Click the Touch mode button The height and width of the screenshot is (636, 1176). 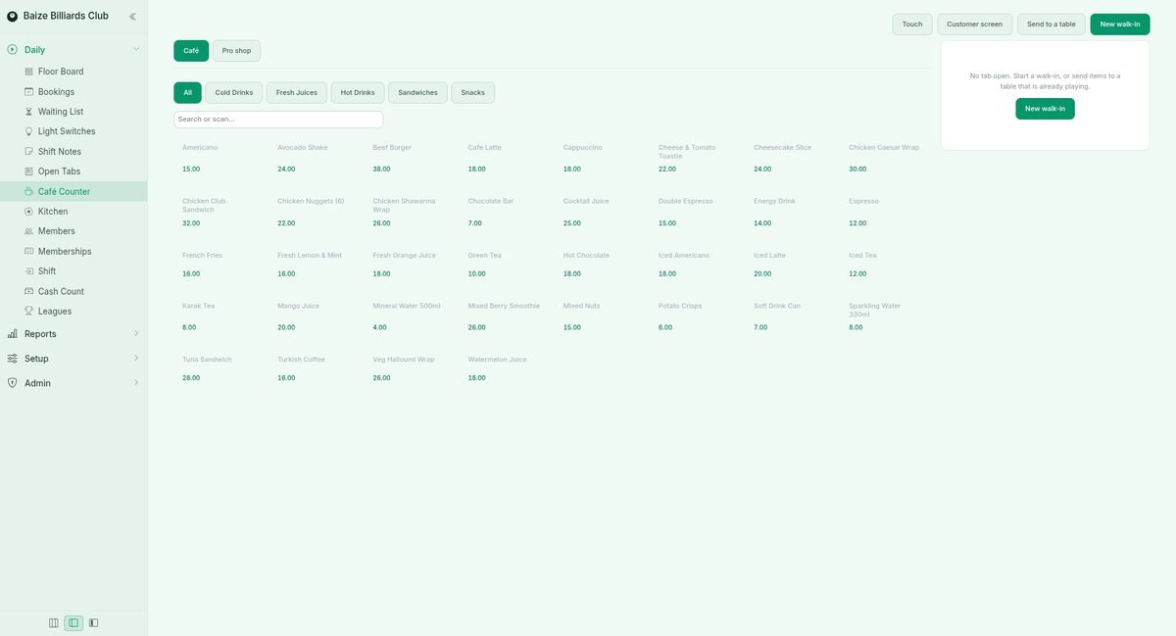(912, 24)
